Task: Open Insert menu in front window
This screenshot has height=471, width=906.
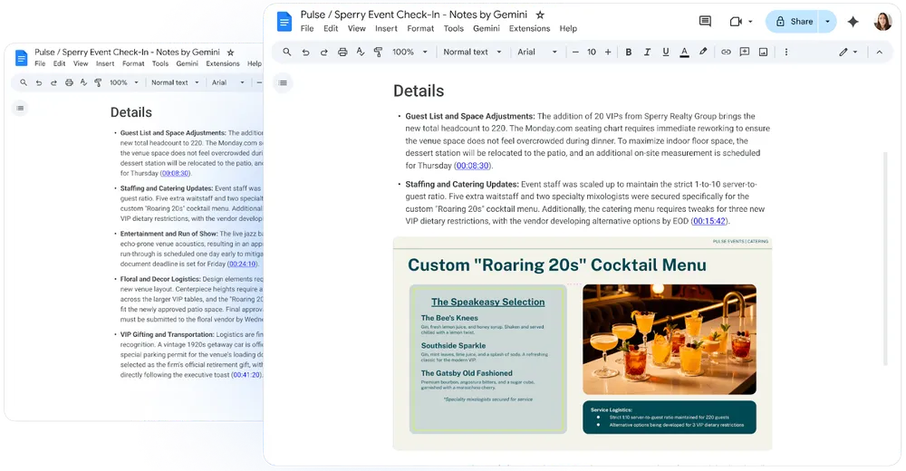Action: [386, 28]
